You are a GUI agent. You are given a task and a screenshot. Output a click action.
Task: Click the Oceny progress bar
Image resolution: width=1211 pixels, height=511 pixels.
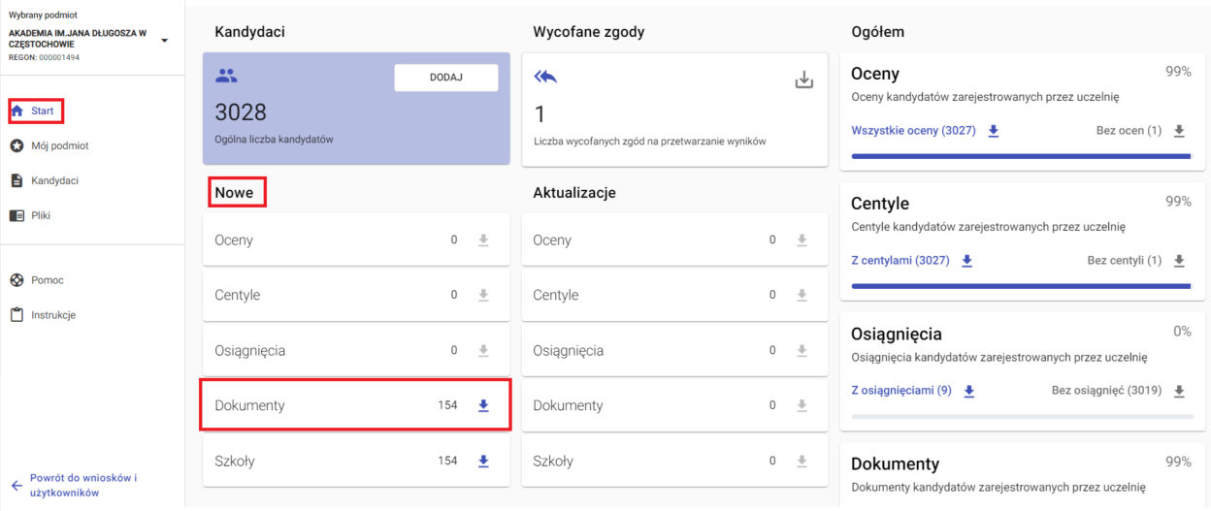[1020, 156]
